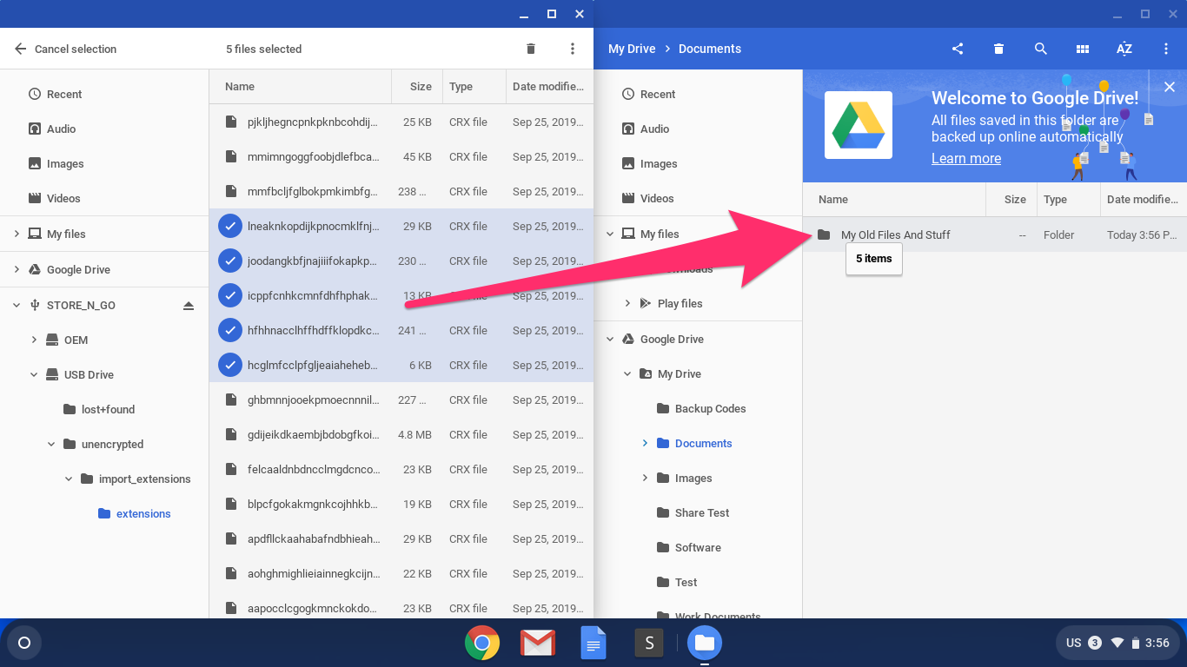Click the folder icon of My Old Files And Stuff
The height and width of the screenshot is (667, 1187).
(824, 234)
